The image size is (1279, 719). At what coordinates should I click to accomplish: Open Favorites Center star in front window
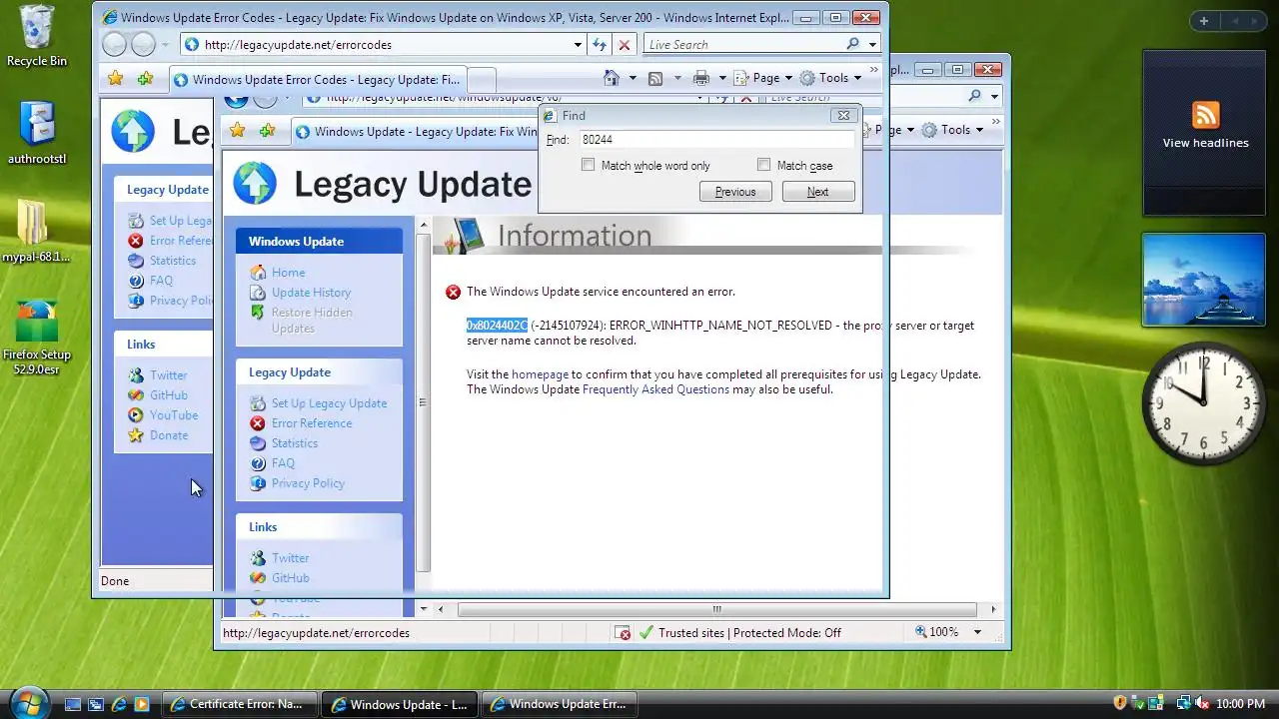pos(116,78)
